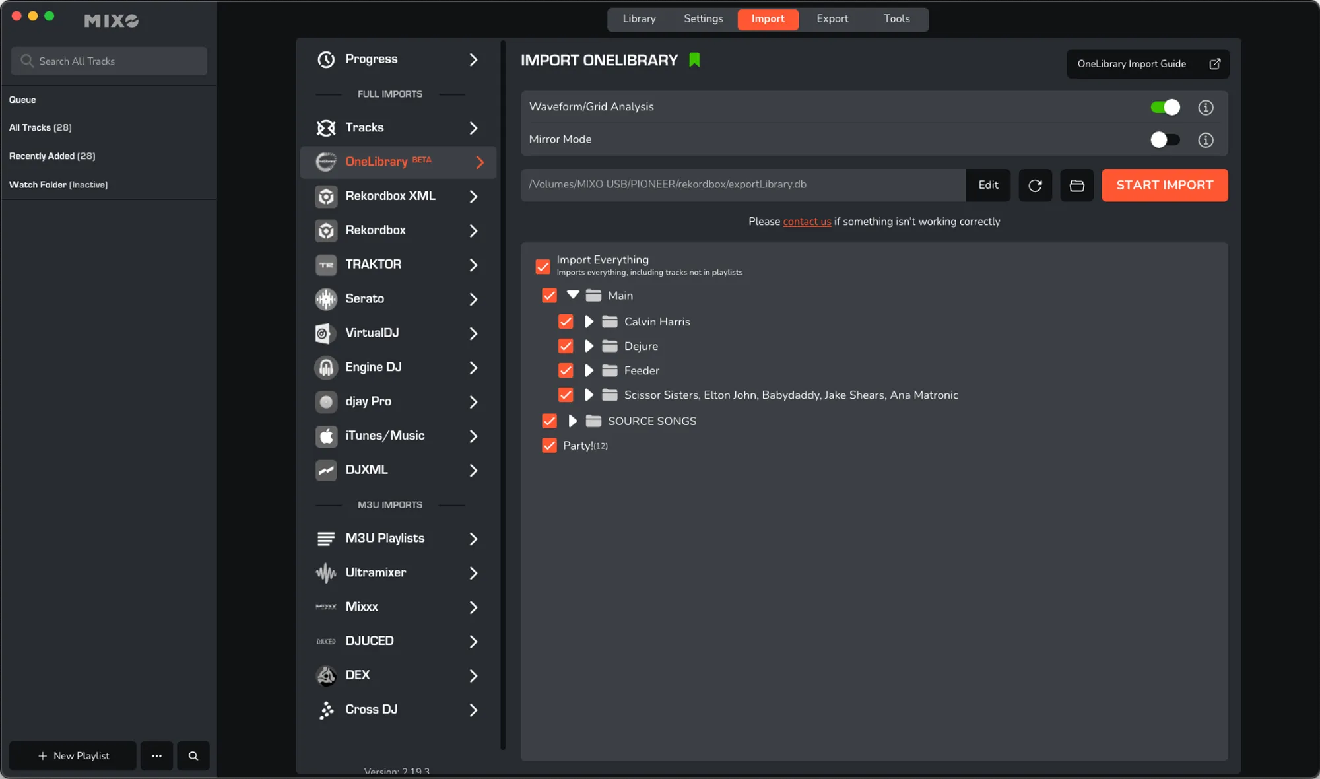Expand the Dejure folder
1320x779 pixels.
click(589, 346)
